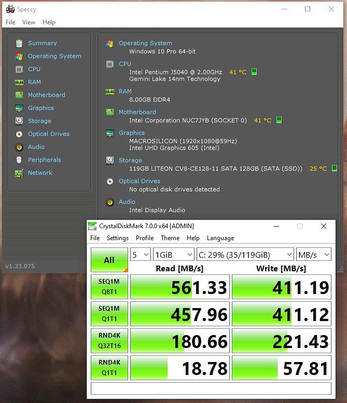Open the CPU heading link in summary
The image size is (347, 403).
(x=125, y=64)
